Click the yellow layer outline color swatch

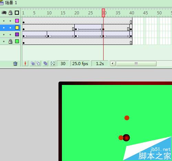point(17,28)
